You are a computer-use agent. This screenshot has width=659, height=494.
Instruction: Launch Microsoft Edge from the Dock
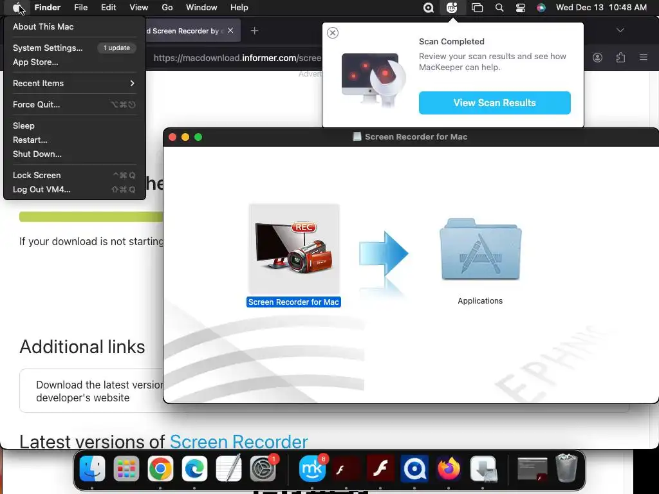pos(194,468)
